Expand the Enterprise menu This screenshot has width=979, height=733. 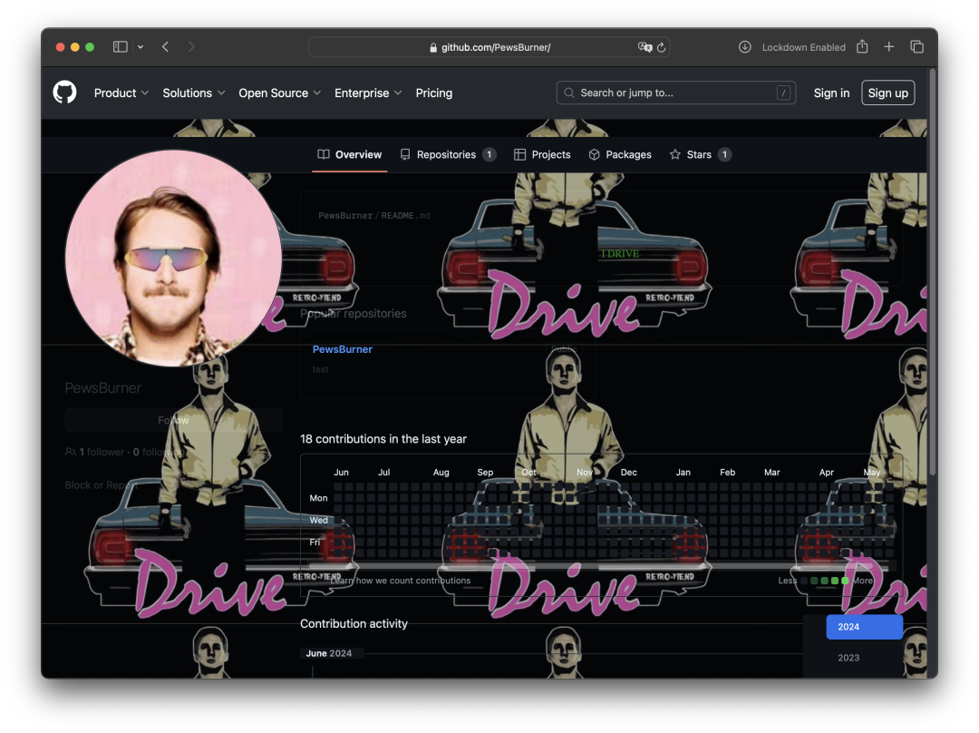pyautogui.click(x=368, y=93)
